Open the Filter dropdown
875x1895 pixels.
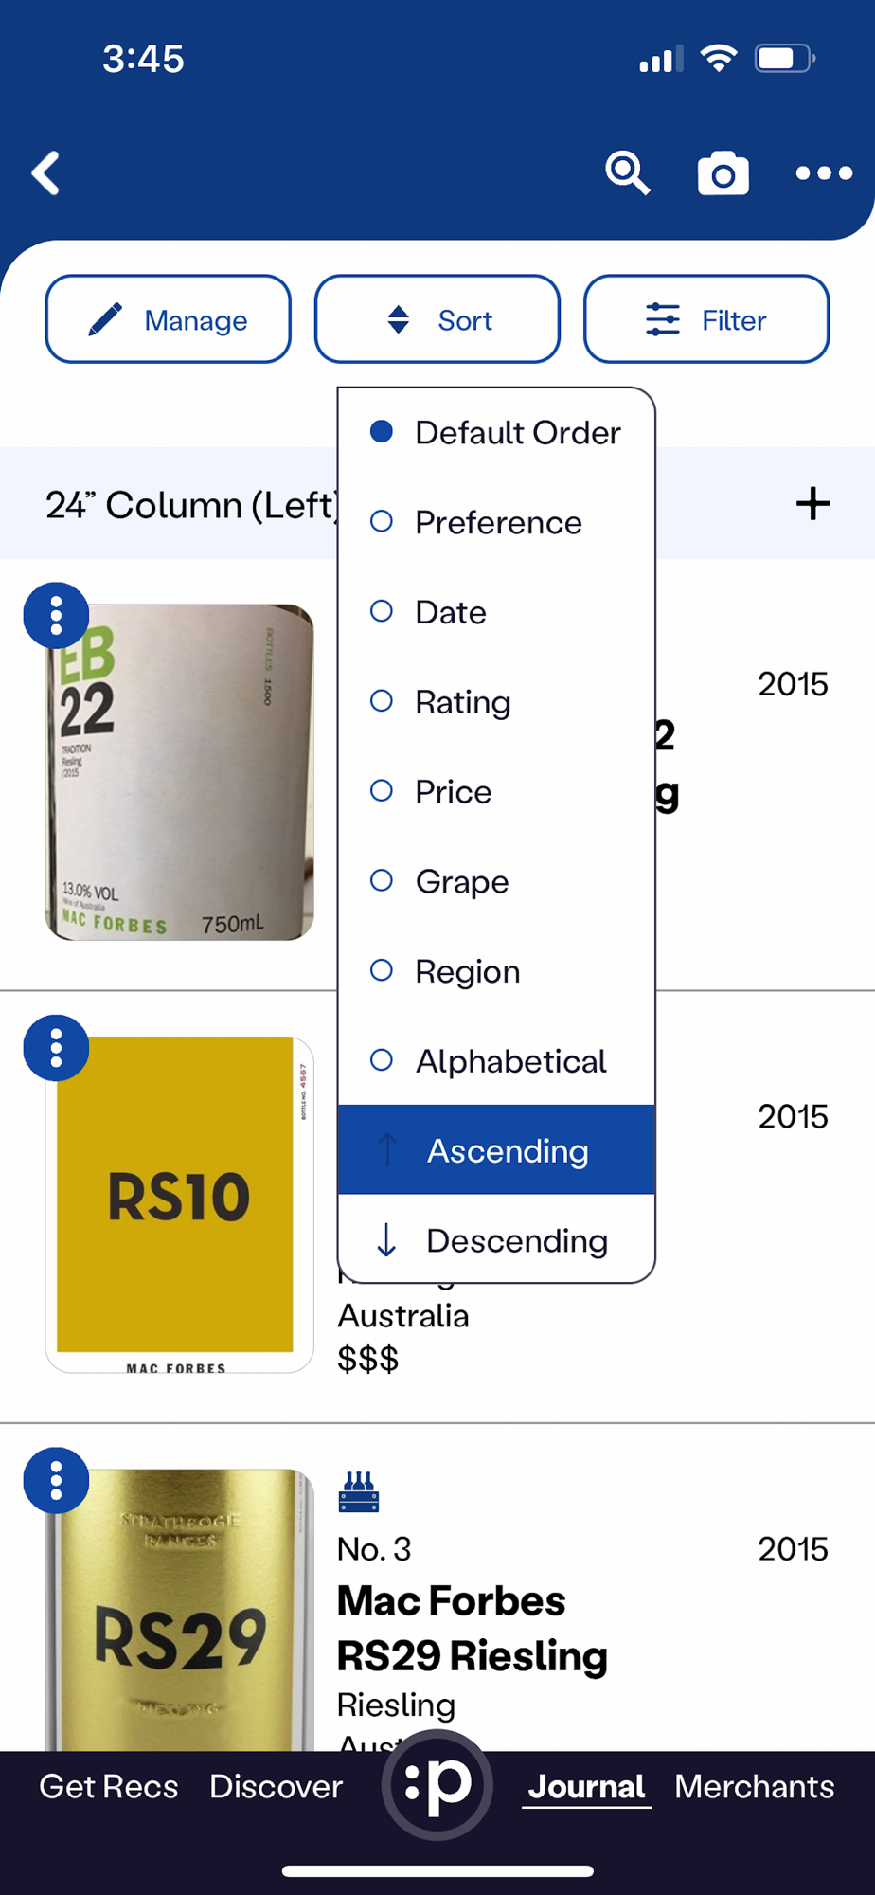pyautogui.click(x=706, y=319)
